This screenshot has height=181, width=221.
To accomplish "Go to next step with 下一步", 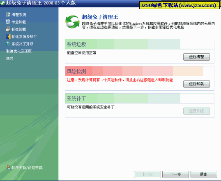I will click(175, 174).
